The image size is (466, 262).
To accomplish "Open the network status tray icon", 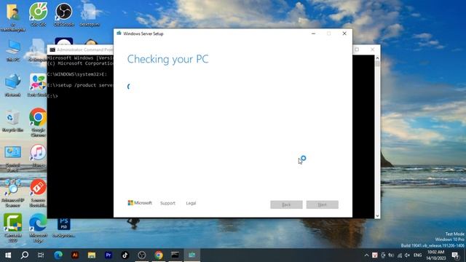I will pos(400,255).
